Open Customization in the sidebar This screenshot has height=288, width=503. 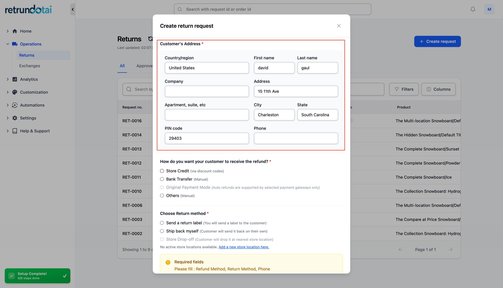(34, 92)
